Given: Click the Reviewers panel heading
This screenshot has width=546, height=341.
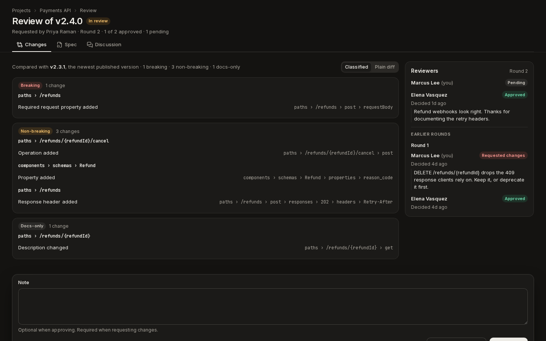Looking at the screenshot, I should tap(424, 71).
